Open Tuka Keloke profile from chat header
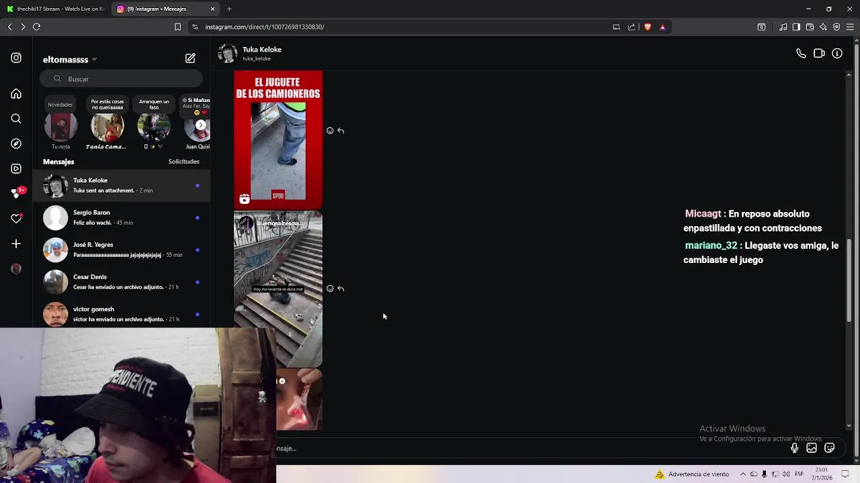 (x=250, y=54)
